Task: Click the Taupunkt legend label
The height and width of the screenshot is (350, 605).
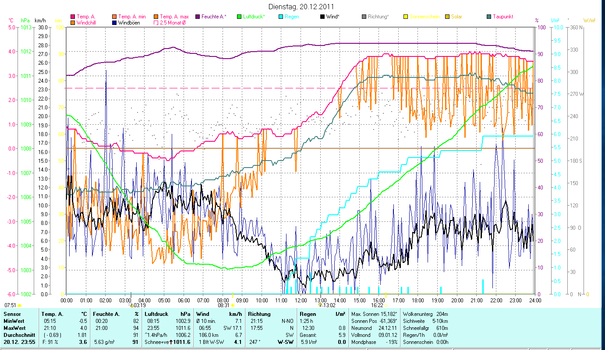Action: click(x=503, y=17)
